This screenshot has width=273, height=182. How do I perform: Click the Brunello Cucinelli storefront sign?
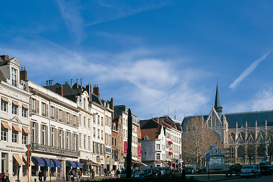tap(15, 147)
